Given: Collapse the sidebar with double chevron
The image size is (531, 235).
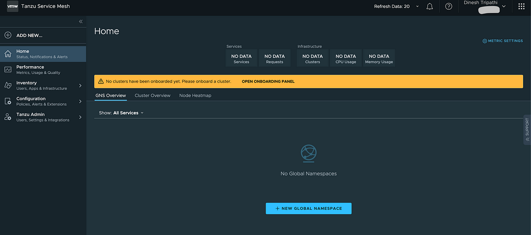Looking at the screenshot, I should pos(81,21).
